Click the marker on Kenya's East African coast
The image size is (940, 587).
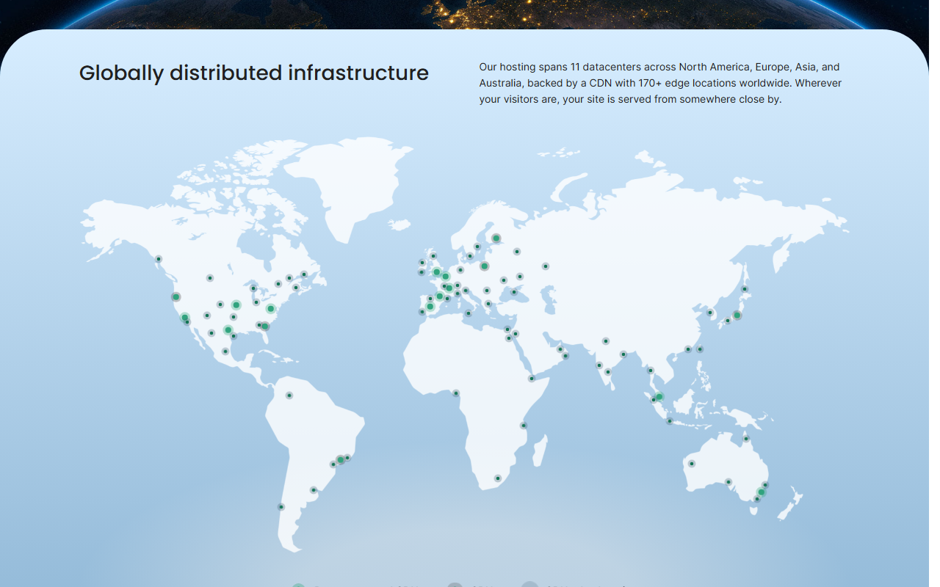point(524,426)
